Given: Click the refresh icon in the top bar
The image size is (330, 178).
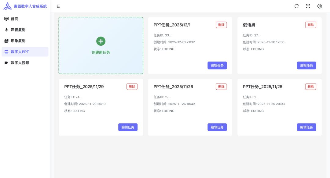Looking at the screenshot, I should click(x=297, y=6).
